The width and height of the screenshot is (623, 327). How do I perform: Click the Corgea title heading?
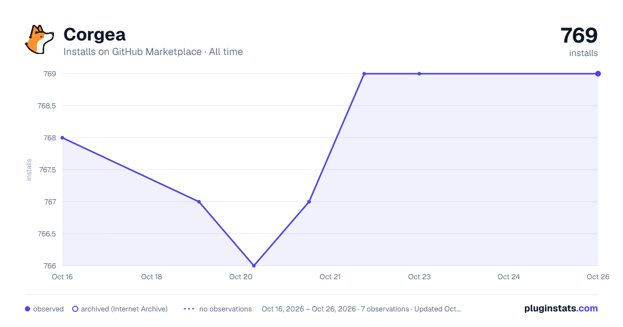[x=94, y=35]
